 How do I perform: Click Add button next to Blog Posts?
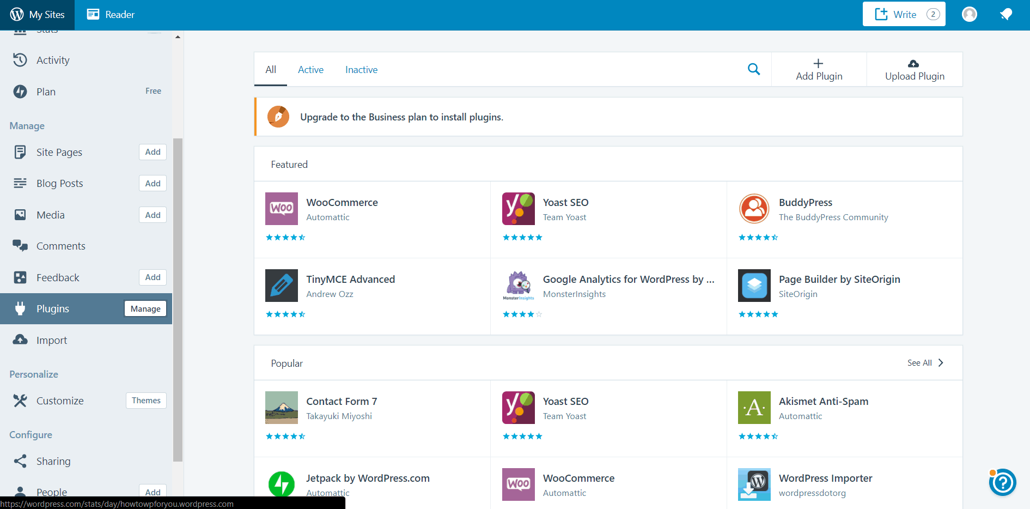(x=153, y=183)
